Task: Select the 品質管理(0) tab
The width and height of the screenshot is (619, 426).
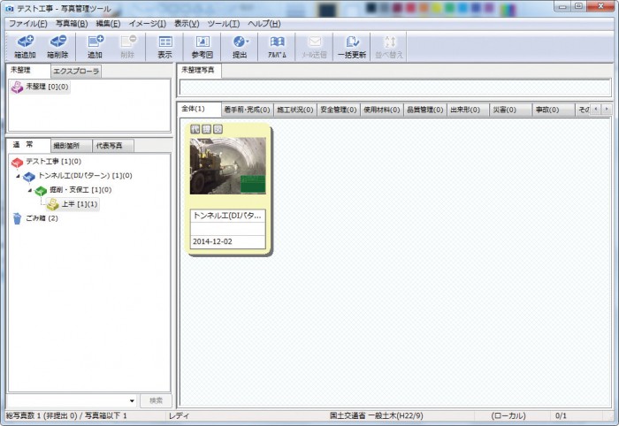Action: pos(425,110)
